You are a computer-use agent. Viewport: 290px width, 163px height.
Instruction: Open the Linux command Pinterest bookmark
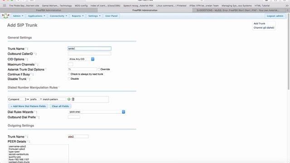171,6
